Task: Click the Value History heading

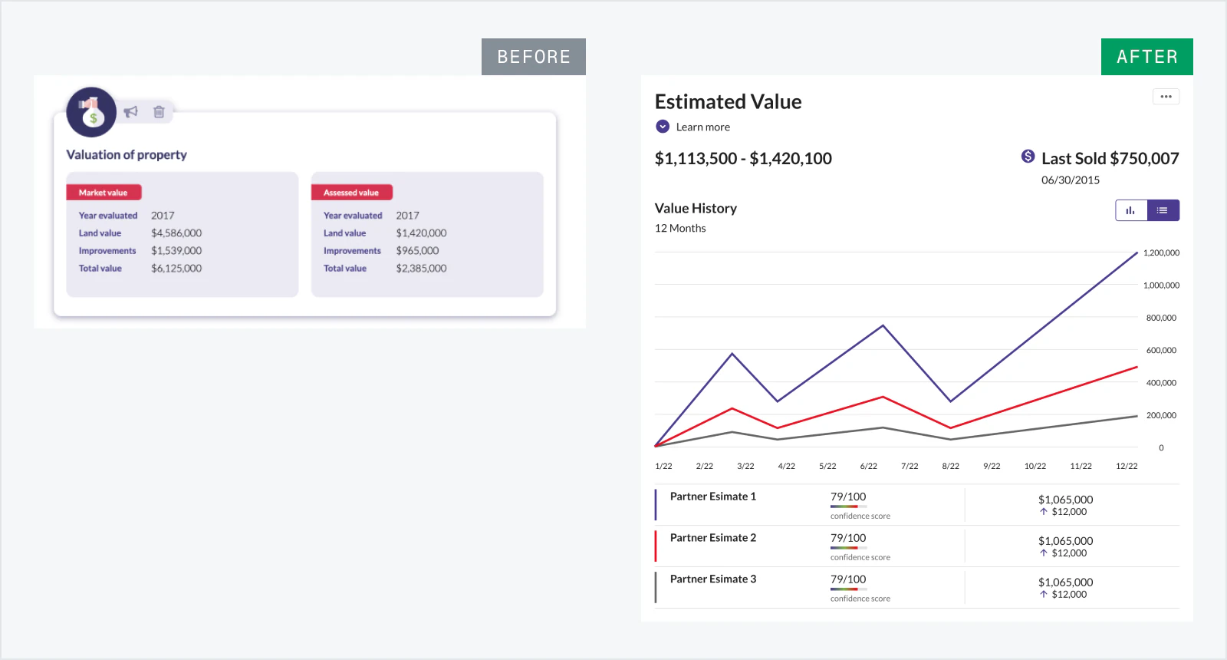Action: [696, 209]
